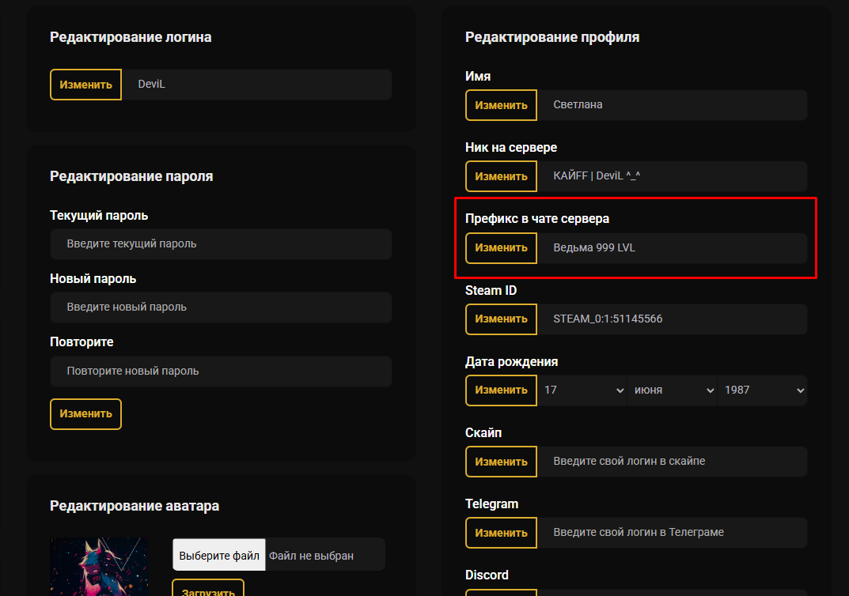Click the Файл не выбран text
Image resolution: width=849 pixels, height=596 pixels.
click(311, 556)
